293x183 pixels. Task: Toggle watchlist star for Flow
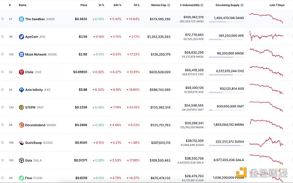[x=2, y=178]
